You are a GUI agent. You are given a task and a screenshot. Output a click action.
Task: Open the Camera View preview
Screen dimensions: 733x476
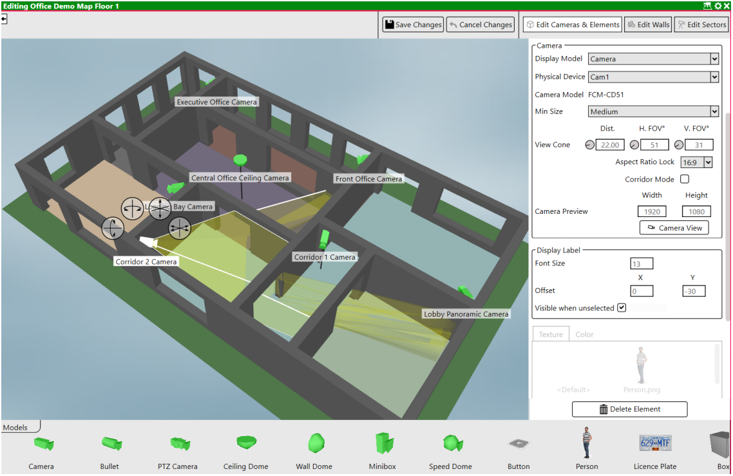[674, 228]
